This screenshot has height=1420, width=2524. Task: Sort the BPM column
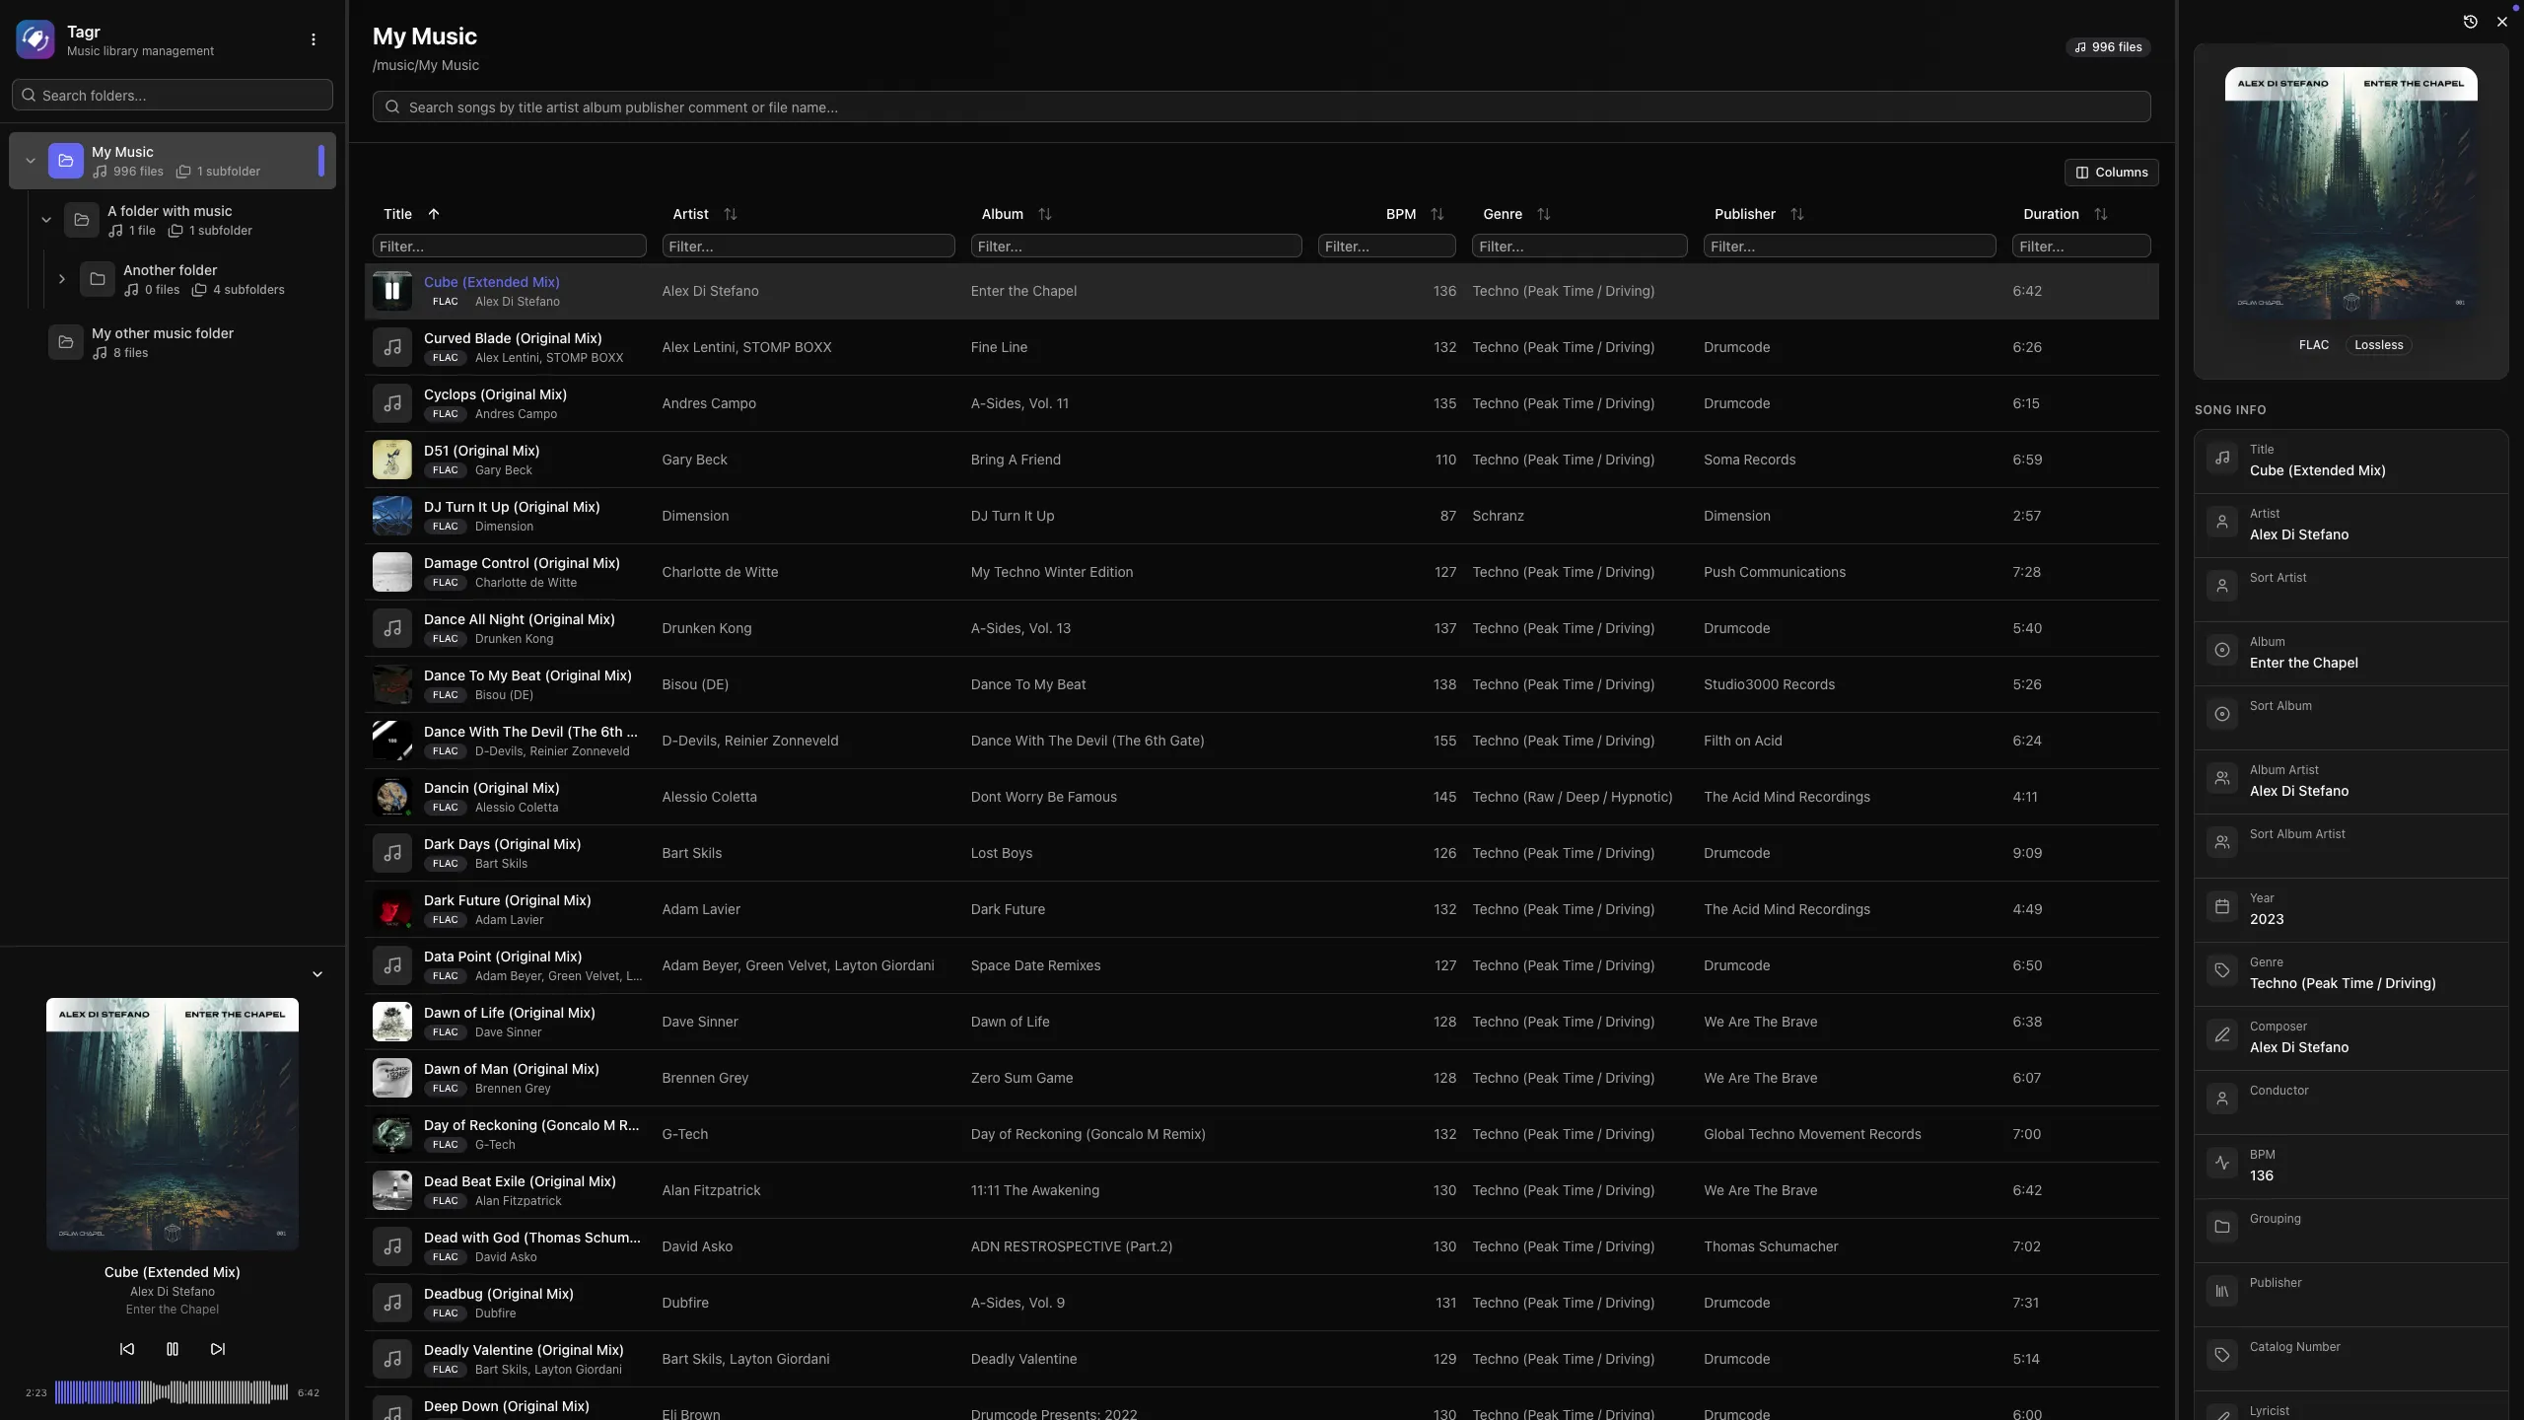(x=1437, y=214)
